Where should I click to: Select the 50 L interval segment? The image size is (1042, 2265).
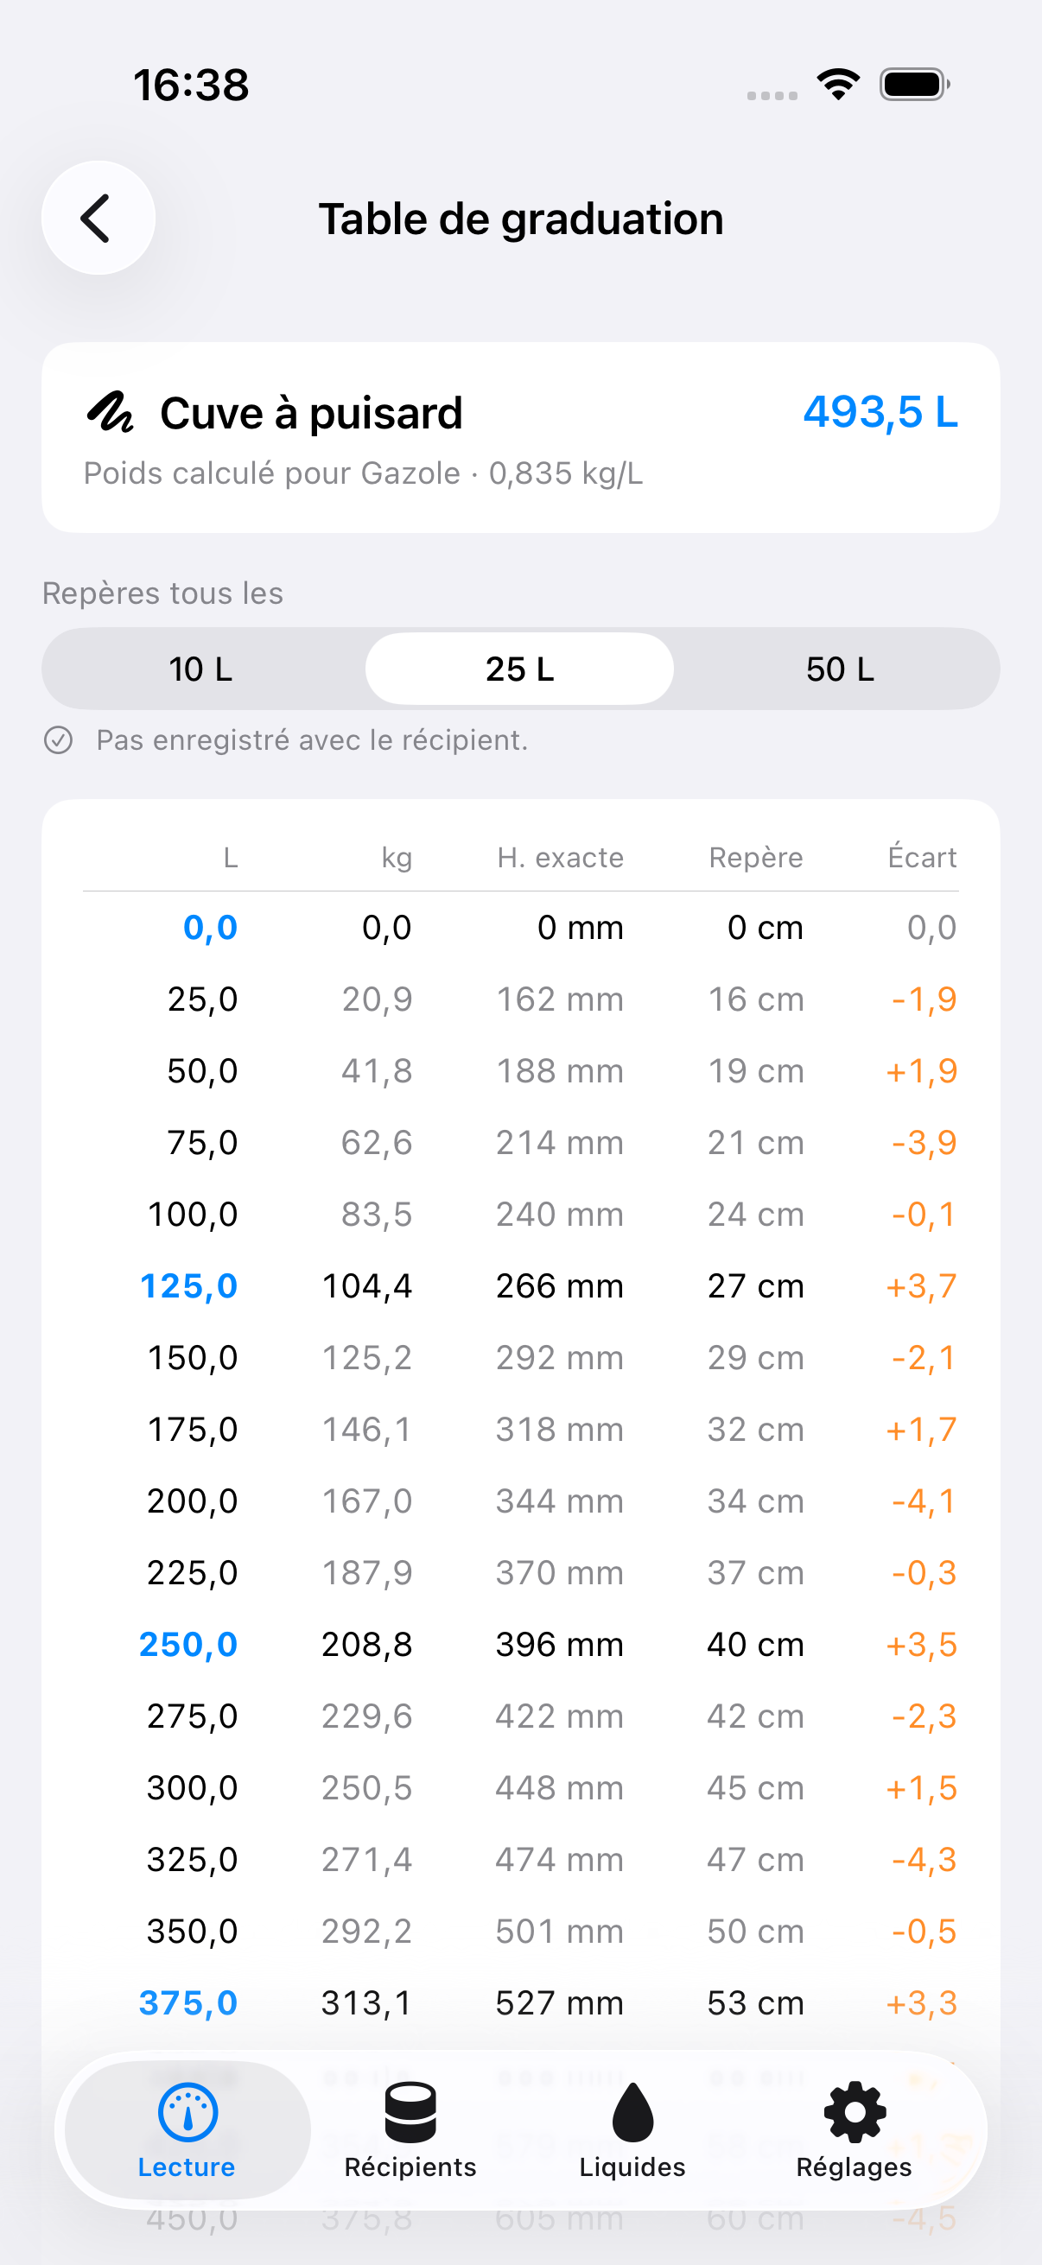point(840,669)
